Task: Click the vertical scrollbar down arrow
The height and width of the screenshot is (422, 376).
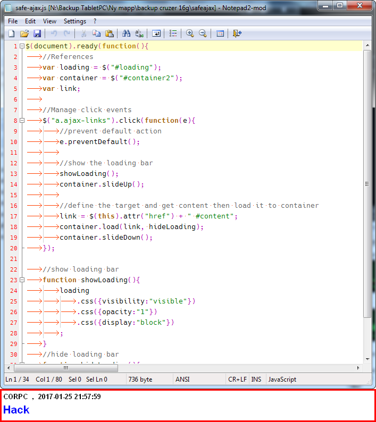Action: [367, 359]
